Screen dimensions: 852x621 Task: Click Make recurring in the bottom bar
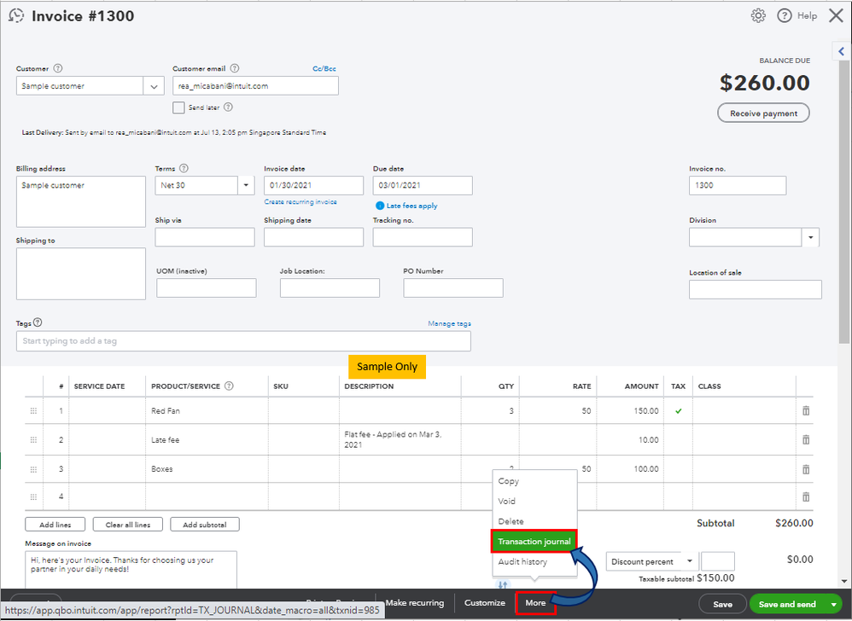[415, 603]
